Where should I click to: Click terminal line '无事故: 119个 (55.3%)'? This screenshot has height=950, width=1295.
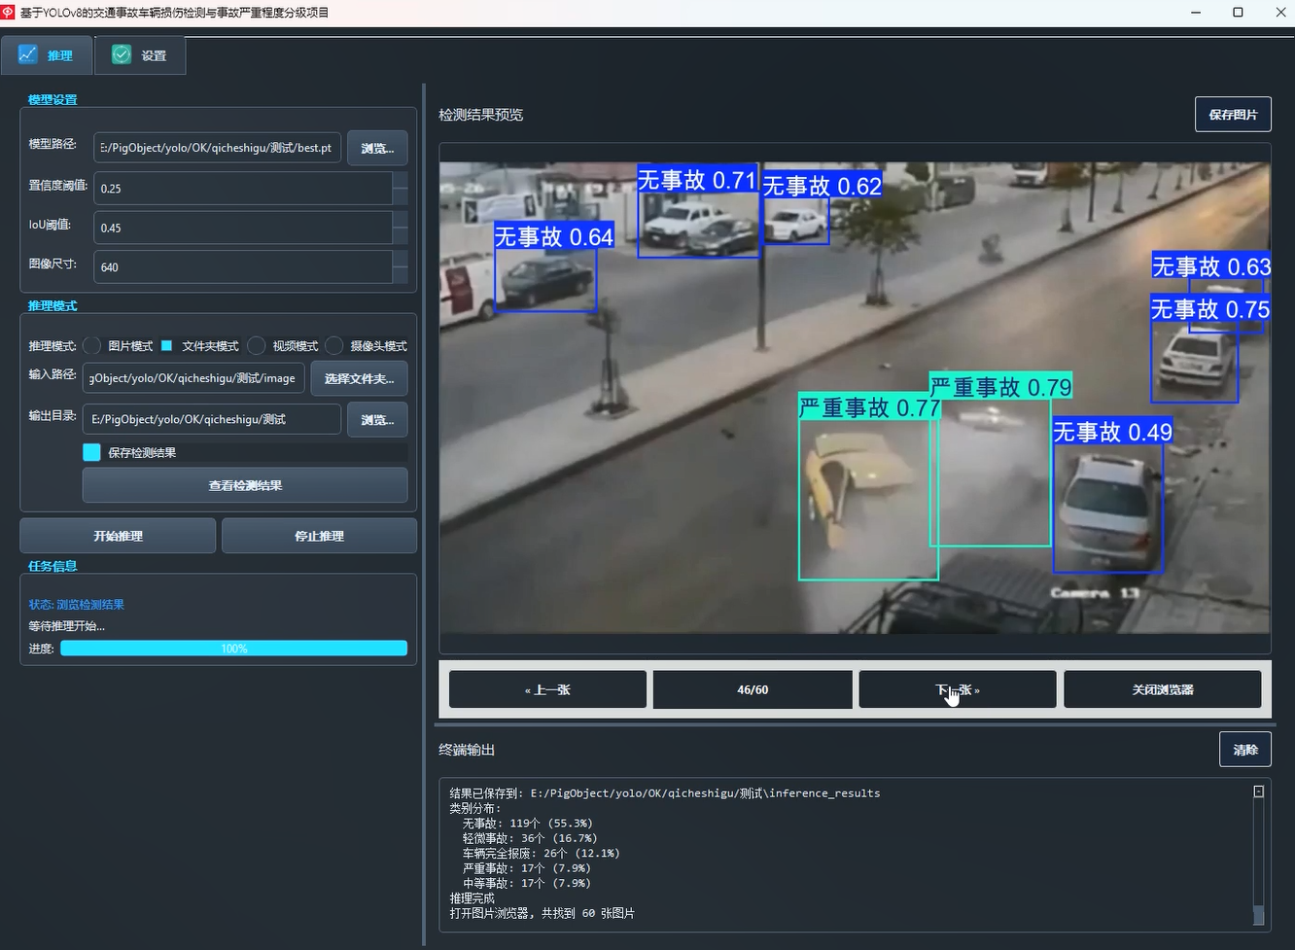point(528,823)
